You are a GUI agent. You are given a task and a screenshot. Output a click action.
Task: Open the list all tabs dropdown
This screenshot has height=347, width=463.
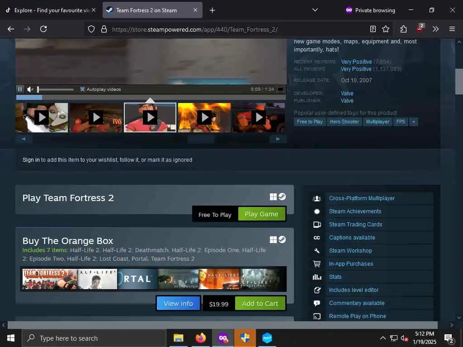pos(315,10)
